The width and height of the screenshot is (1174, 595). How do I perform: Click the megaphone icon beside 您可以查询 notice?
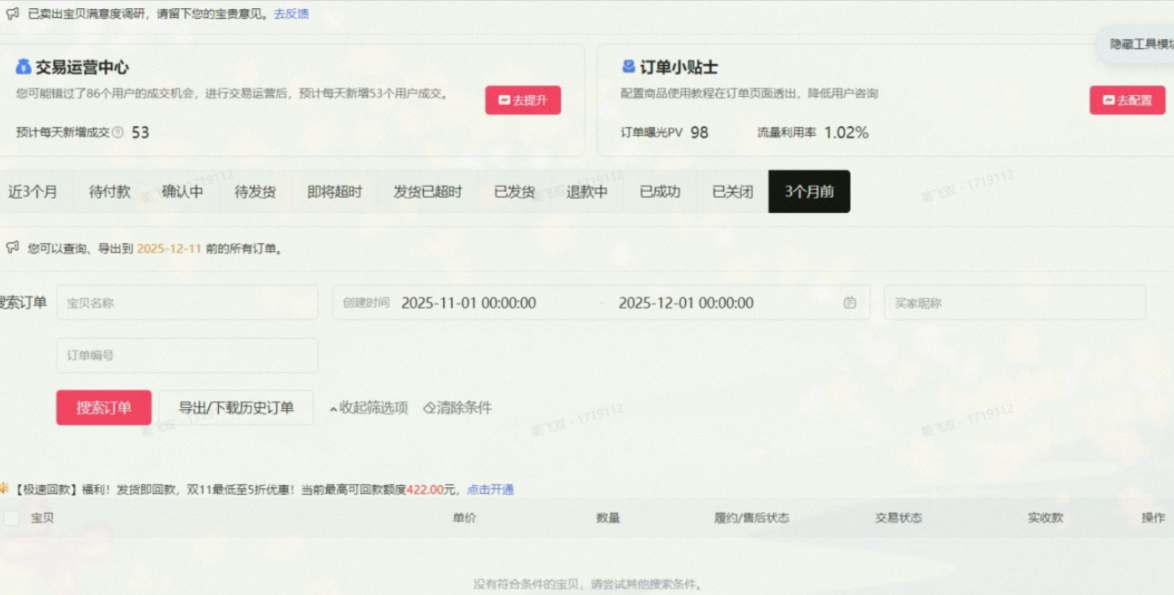tap(13, 247)
